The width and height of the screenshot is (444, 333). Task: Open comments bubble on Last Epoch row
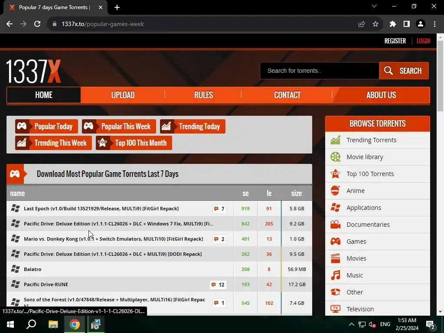coord(219,209)
